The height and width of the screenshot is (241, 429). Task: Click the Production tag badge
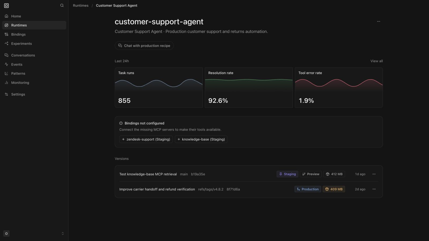[x=308, y=189]
